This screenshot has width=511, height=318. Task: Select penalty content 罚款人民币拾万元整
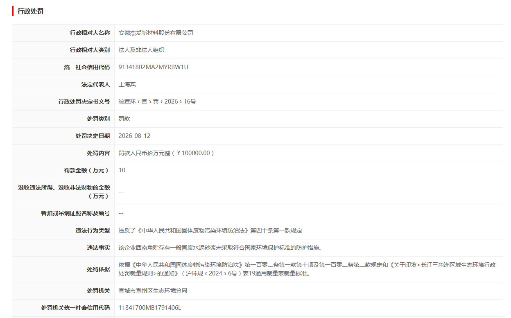pos(166,153)
